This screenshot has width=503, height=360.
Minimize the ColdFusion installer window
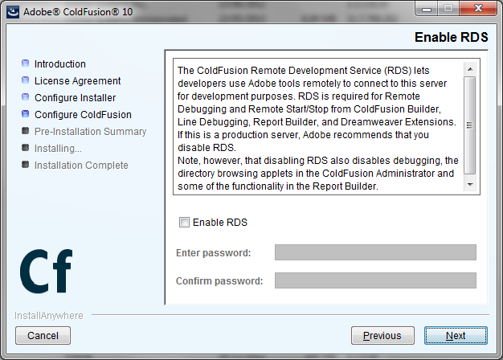tap(427, 8)
